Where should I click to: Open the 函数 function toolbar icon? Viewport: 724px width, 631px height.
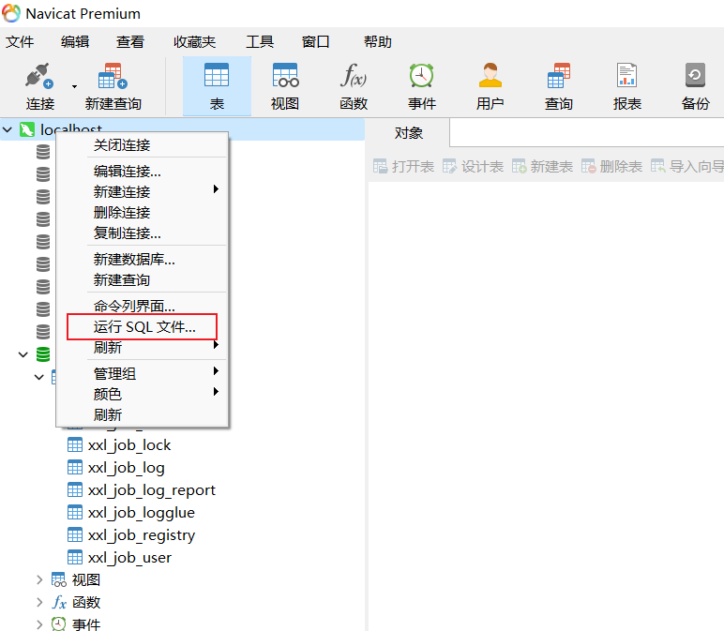tap(354, 75)
